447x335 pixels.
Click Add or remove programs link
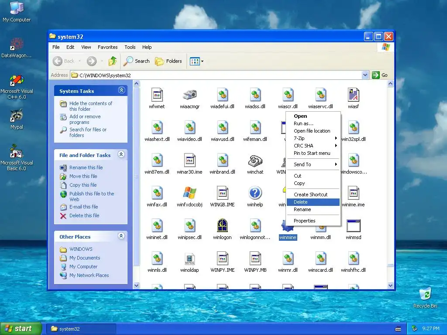[85, 119]
